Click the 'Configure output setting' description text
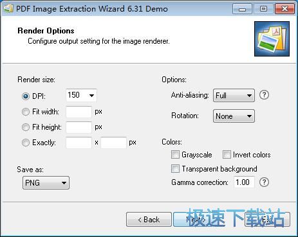Screen dimensions: 298x237 click(x=98, y=41)
